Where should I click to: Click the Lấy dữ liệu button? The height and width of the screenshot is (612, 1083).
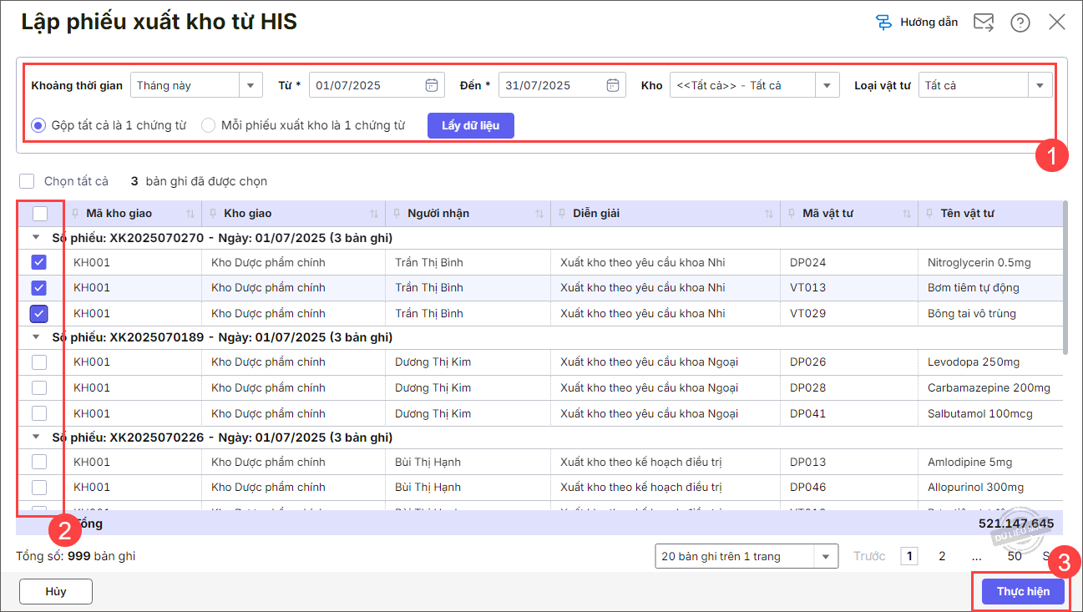click(x=470, y=125)
